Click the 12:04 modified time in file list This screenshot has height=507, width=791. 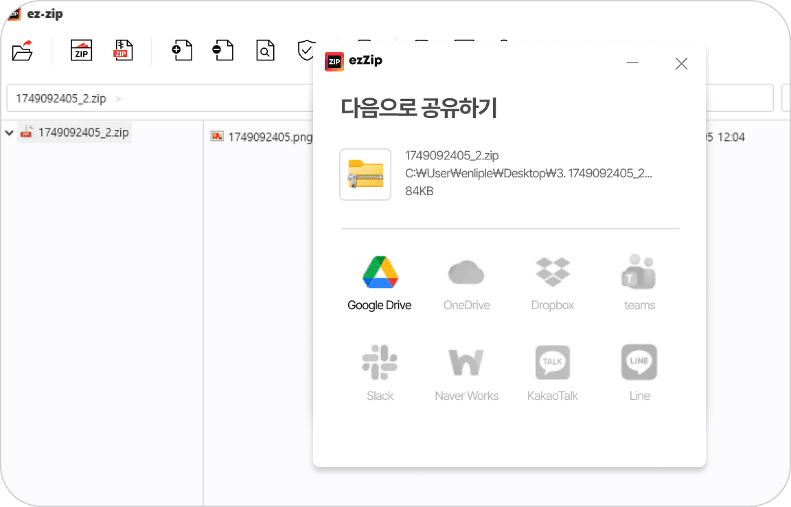[731, 137]
